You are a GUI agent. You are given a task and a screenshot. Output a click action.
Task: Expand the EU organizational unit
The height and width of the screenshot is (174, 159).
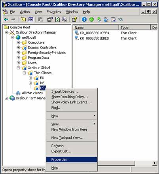click(30, 78)
